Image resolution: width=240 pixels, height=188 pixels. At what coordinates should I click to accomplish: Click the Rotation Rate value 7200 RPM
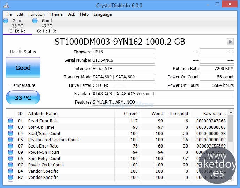pyautogui.click(x=217, y=69)
